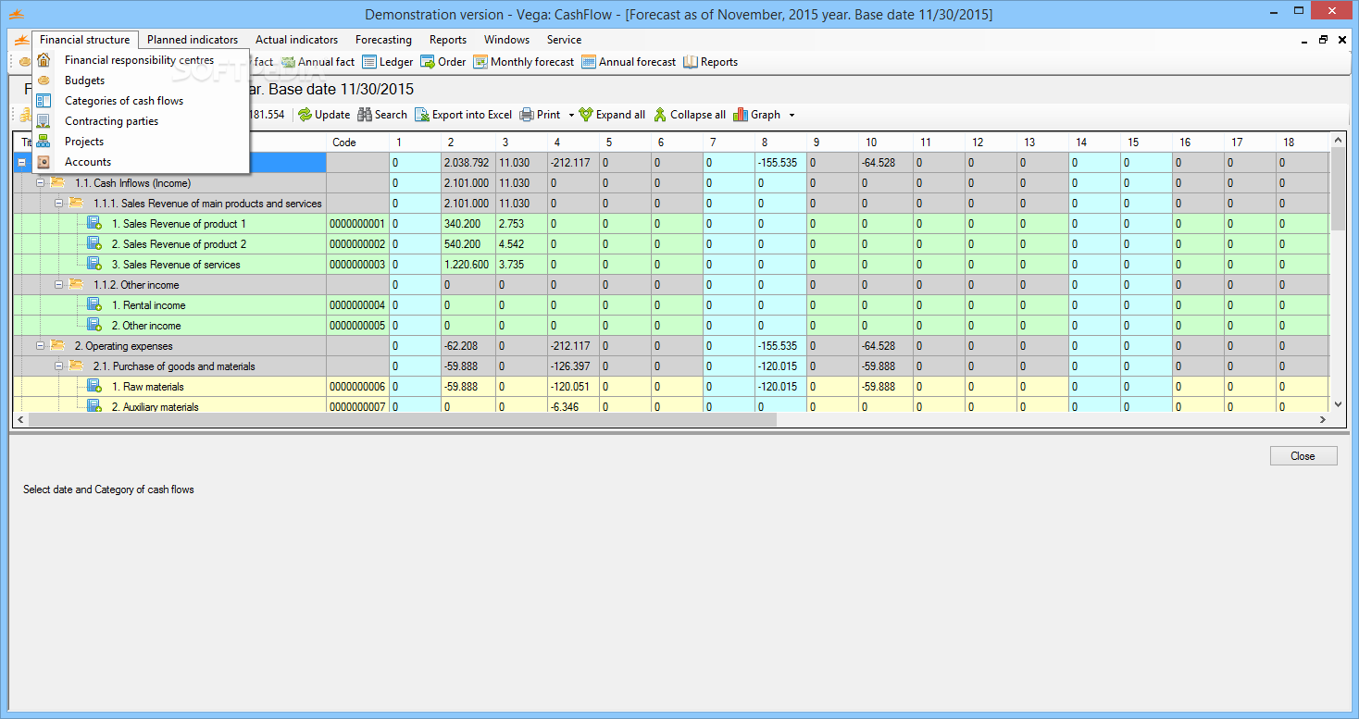Viewport: 1359px width, 719px height.
Task: Open the Forecasting menu
Action: click(x=383, y=40)
